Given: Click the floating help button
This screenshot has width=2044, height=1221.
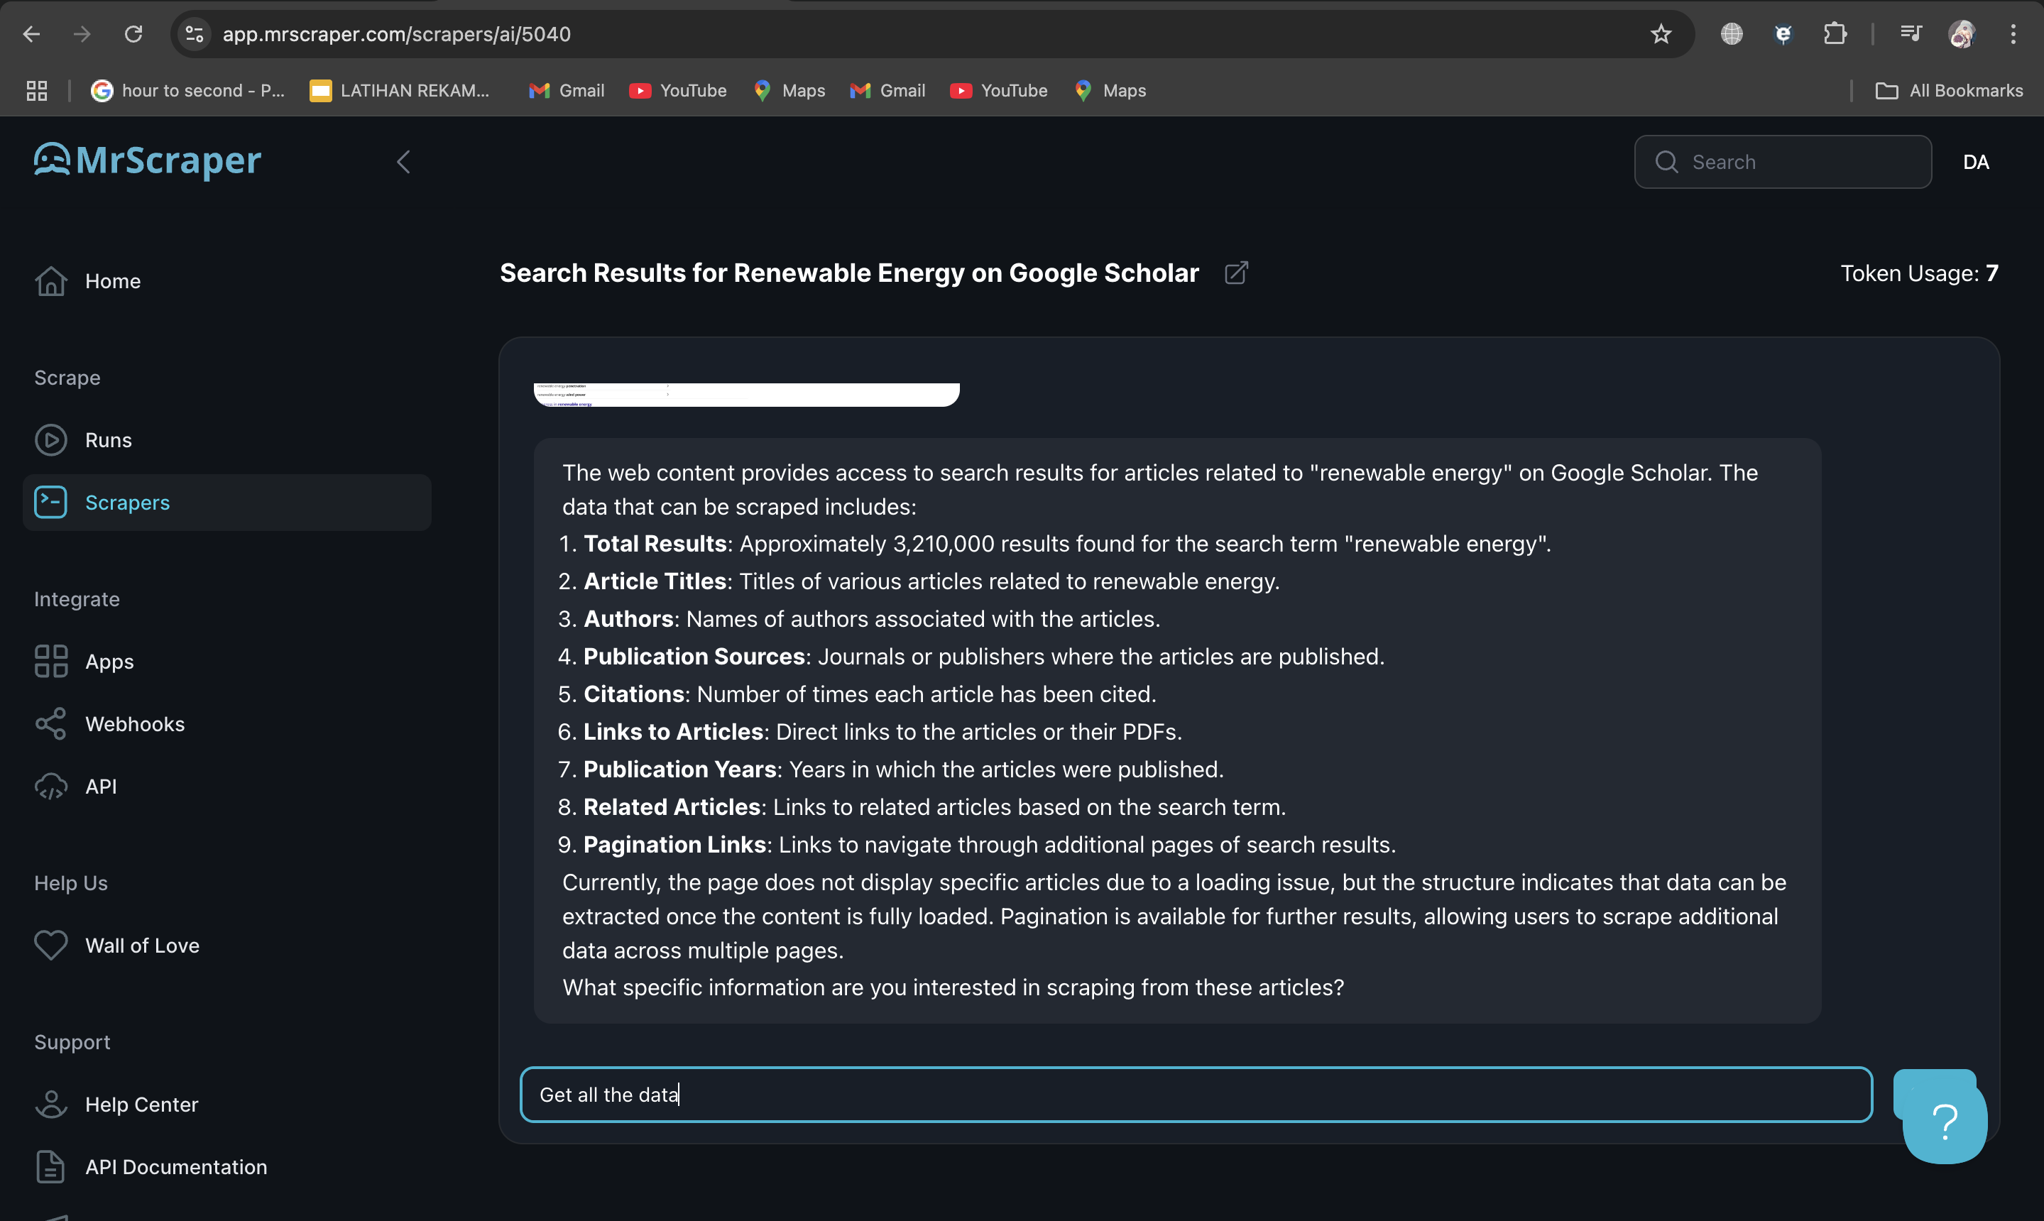Looking at the screenshot, I should (x=1944, y=1118).
